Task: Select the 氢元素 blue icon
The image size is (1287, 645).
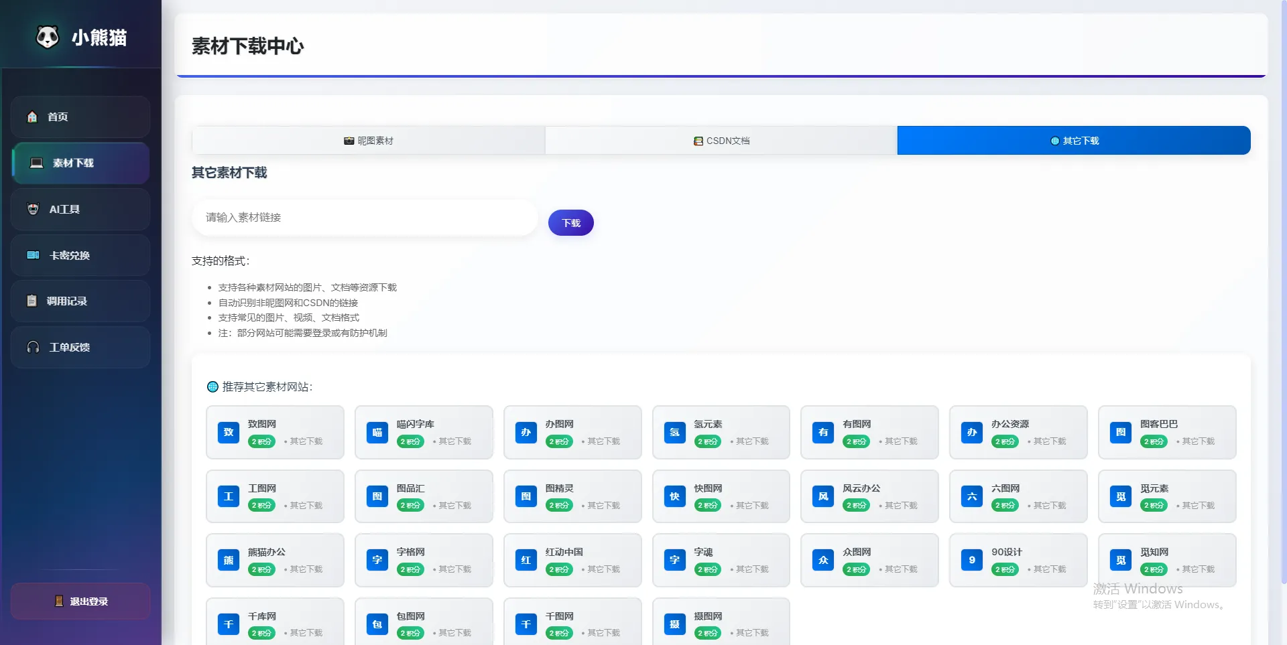Action: click(x=674, y=432)
